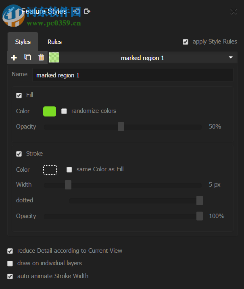Delete style with trash icon
The image size is (244, 289).
(x=41, y=58)
